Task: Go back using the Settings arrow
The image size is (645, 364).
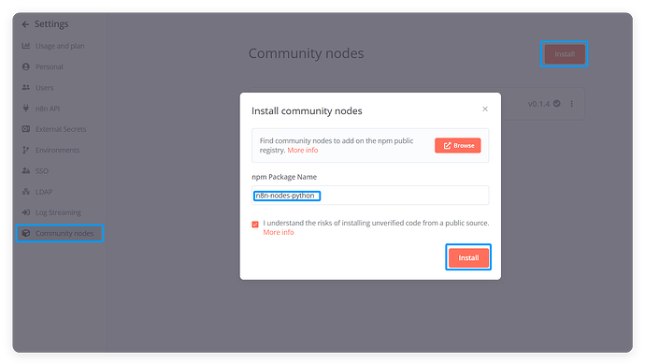Action: pos(25,24)
